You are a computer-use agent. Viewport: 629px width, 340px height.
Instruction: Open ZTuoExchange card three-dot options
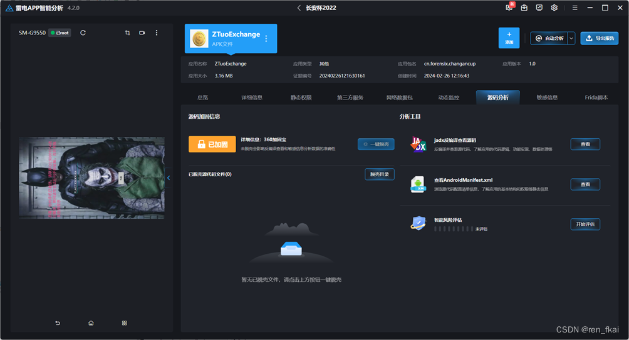[266, 38]
